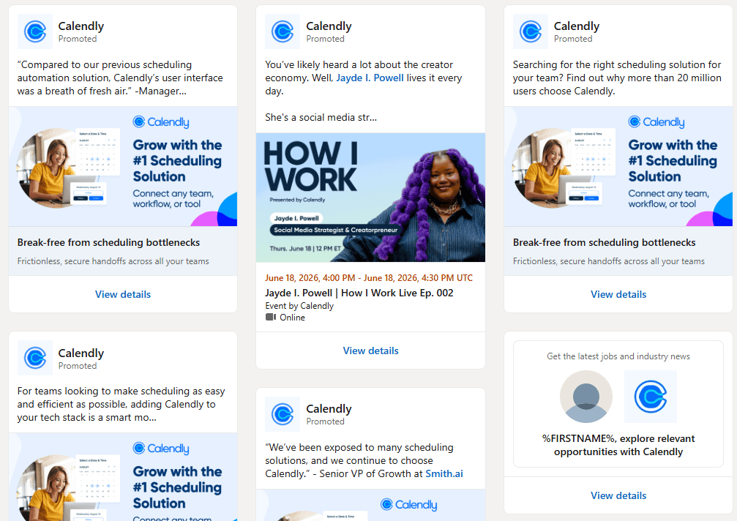
Task: Click Calendly logo on the creator economy ad
Action: coord(283,31)
